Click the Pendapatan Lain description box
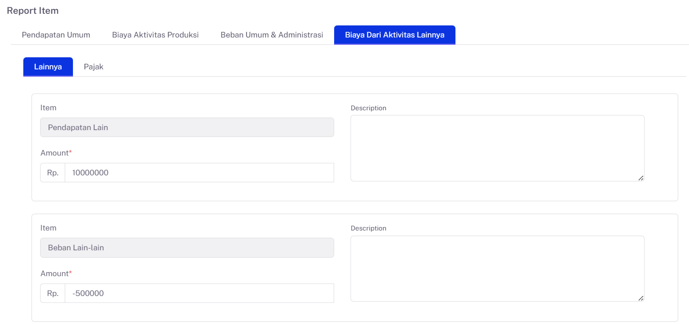689x324 pixels. pyautogui.click(x=497, y=148)
